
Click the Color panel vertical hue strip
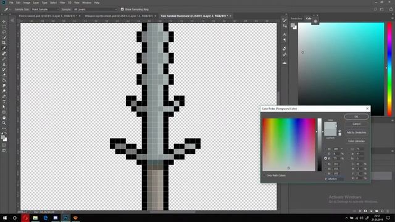click(x=389, y=69)
